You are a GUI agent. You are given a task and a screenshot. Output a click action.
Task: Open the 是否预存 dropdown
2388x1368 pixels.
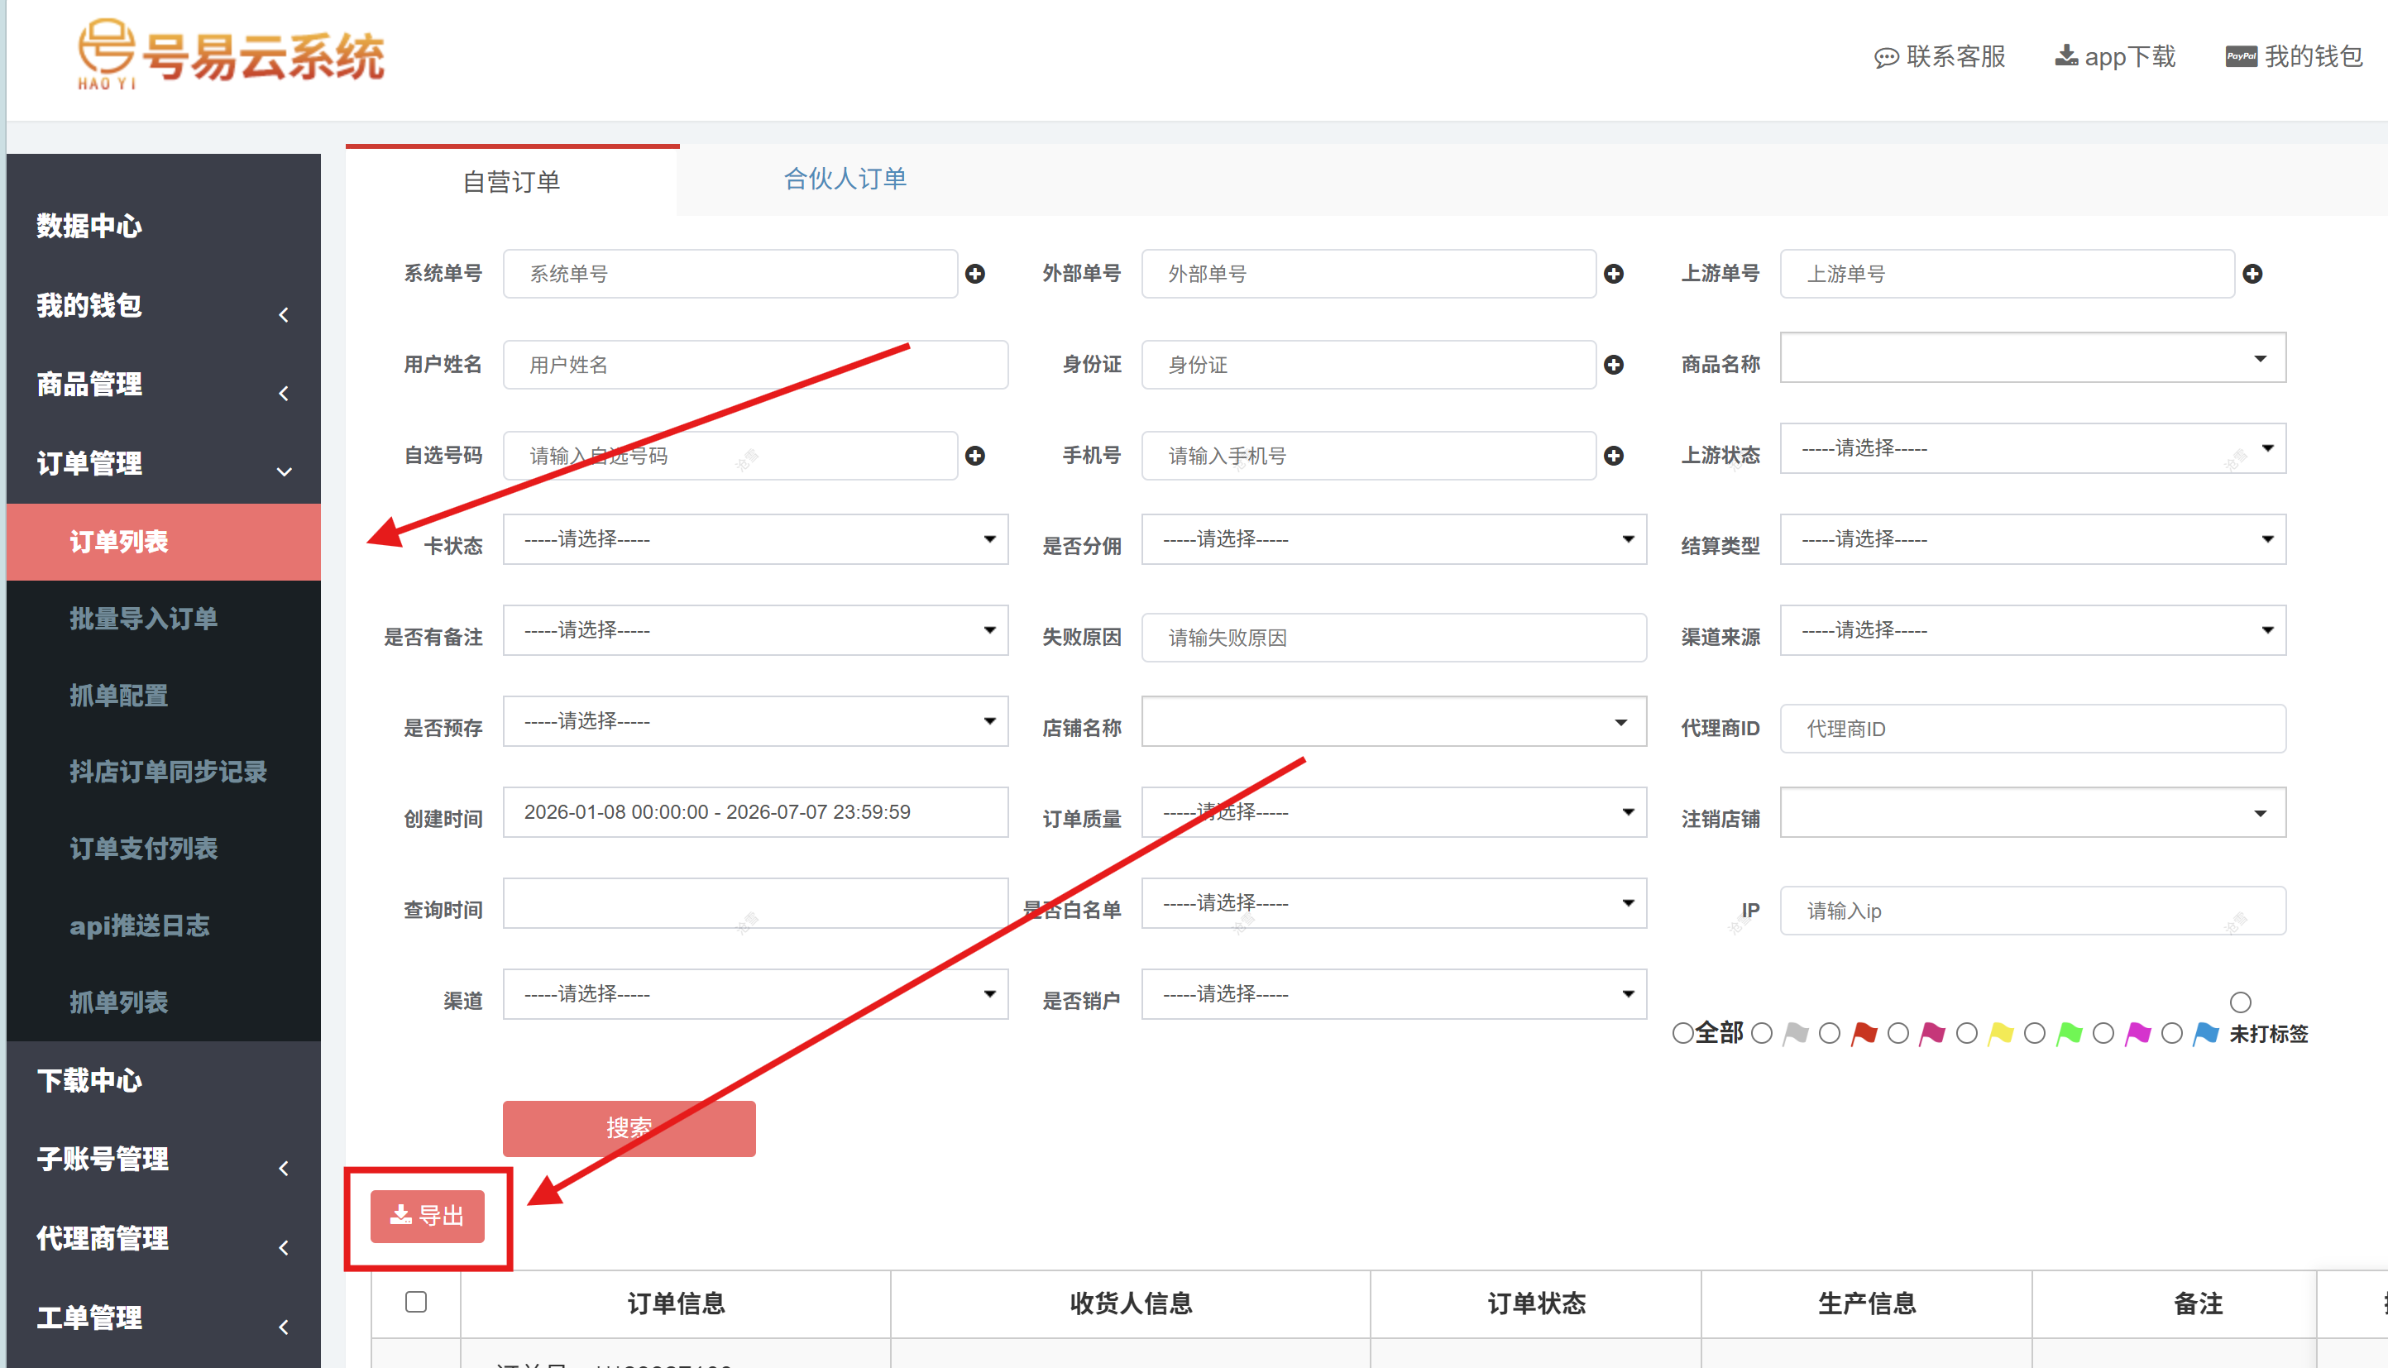coord(755,721)
